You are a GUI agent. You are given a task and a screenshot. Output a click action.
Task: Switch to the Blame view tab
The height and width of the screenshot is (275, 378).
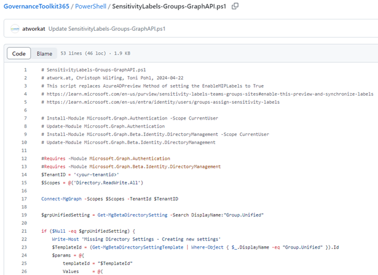click(44, 54)
